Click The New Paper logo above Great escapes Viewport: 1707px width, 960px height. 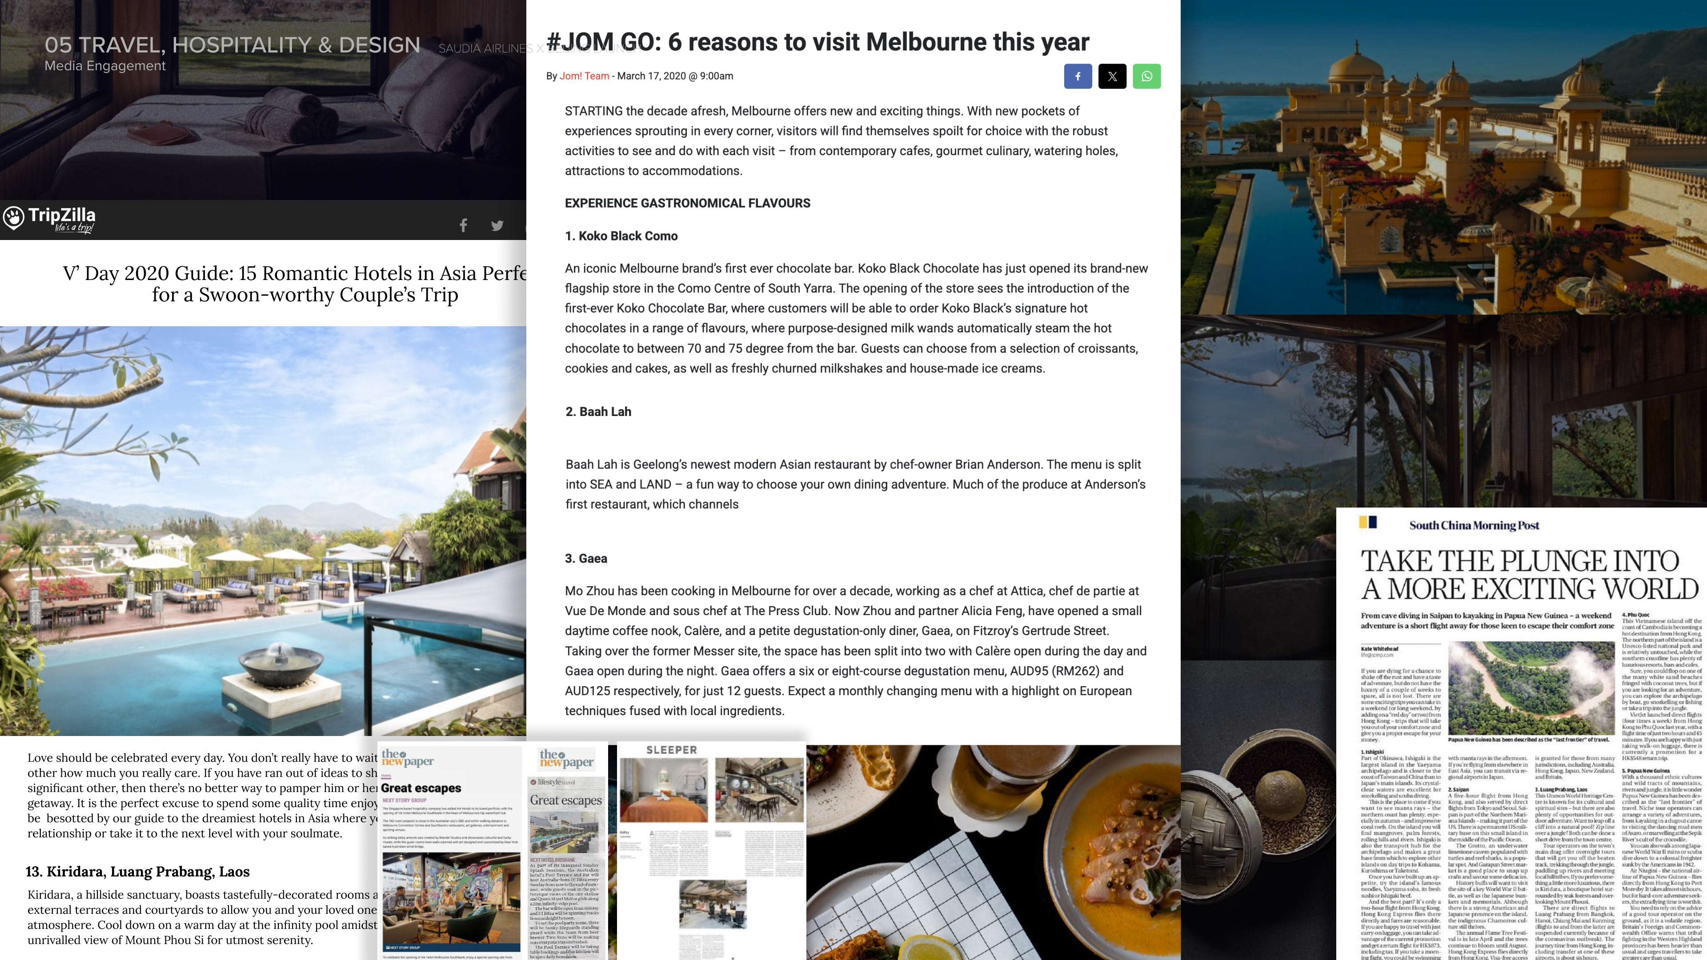tap(408, 759)
